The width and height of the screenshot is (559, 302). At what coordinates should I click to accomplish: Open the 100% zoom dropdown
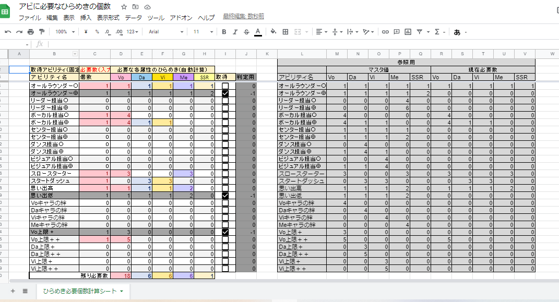point(65,32)
